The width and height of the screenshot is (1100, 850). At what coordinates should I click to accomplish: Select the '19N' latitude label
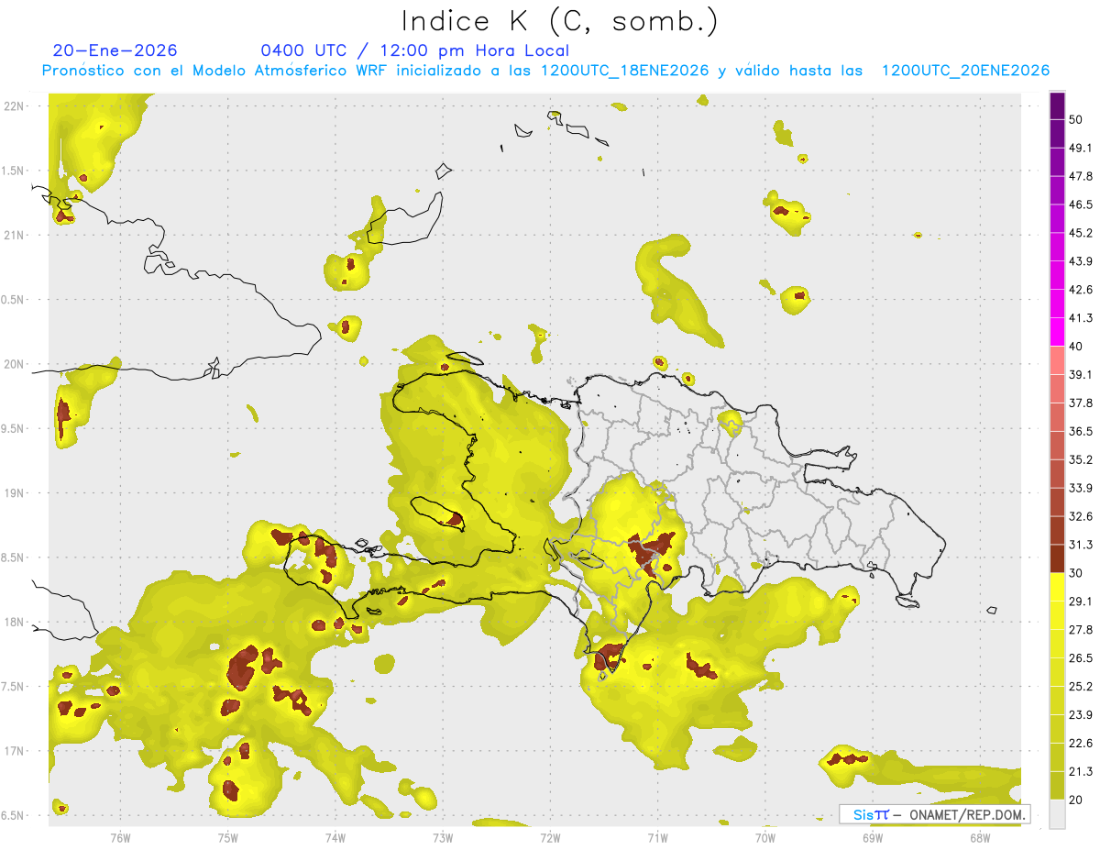pyautogui.click(x=15, y=492)
